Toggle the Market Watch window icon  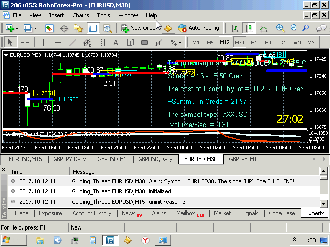click(49, 28)
